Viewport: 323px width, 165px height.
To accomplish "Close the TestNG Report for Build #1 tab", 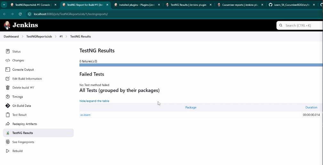I will [x=107, y=5].
